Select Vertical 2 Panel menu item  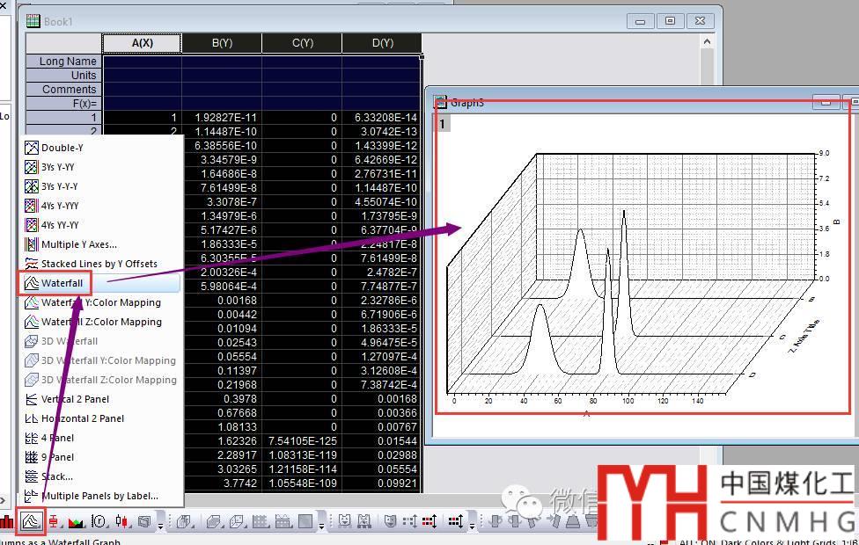[x=75, y=399]
